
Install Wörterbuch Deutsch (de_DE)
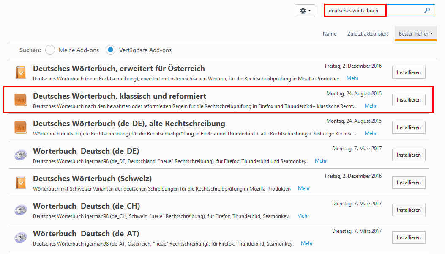click(x=409, y=155)
